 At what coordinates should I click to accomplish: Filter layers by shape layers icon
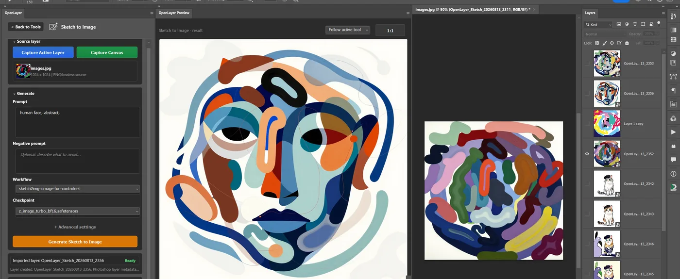click(x=643, y=24)
